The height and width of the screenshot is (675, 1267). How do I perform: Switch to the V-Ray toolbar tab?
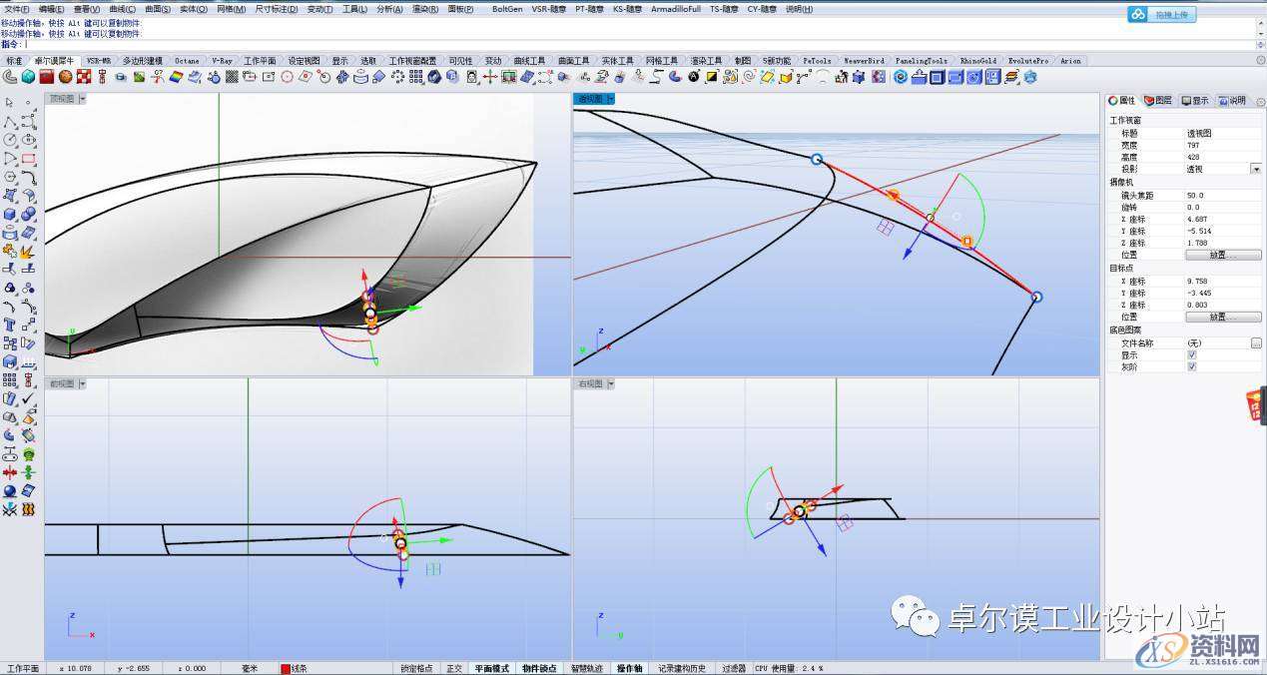222,61
